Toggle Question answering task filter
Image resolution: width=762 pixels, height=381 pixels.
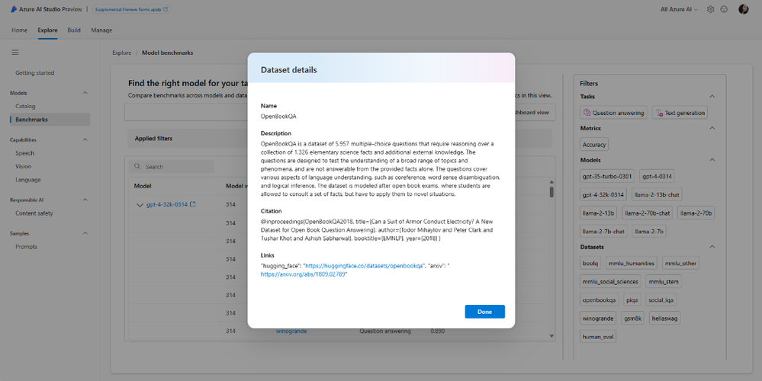click(x=613, y=113)
